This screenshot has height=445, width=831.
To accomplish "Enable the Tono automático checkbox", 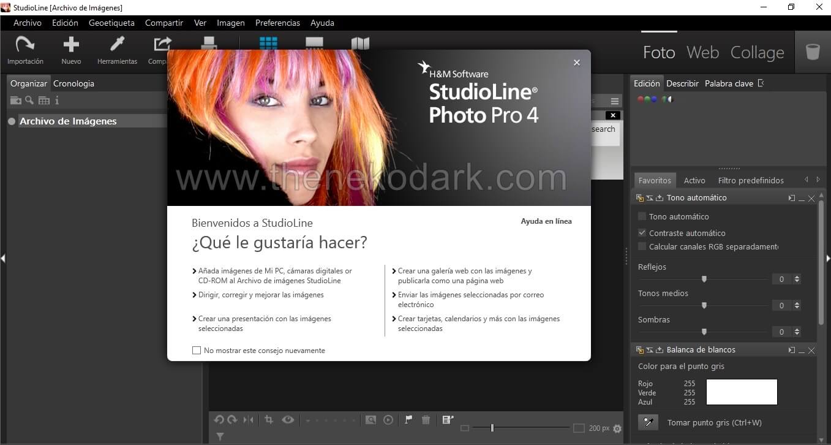I will click(x=642, y=216).
